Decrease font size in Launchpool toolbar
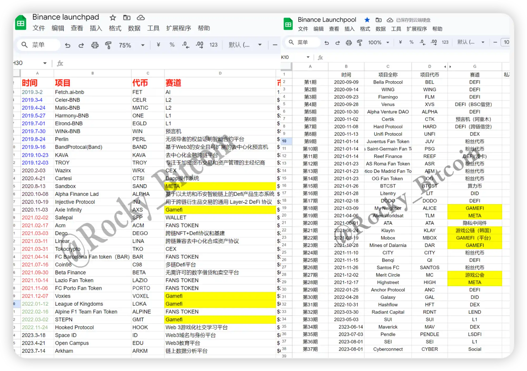Image resolution: width=527 pixels, height=371 pixels. coord(495,42)
